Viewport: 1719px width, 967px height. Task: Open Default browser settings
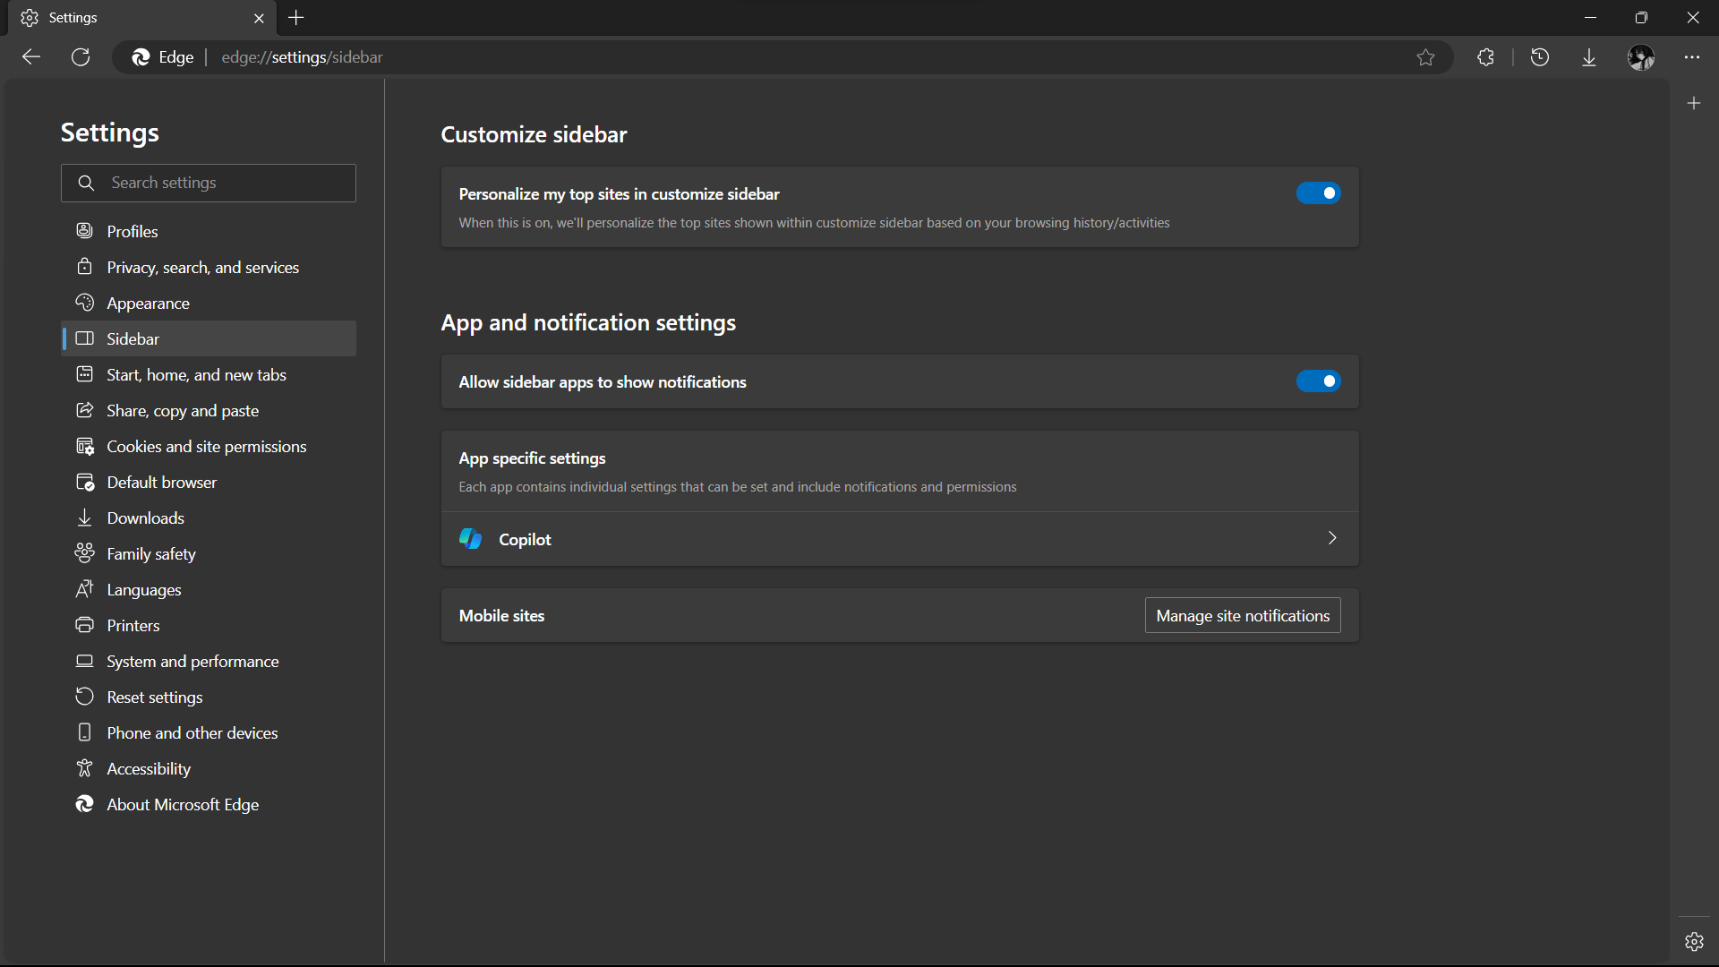(209, 482)
